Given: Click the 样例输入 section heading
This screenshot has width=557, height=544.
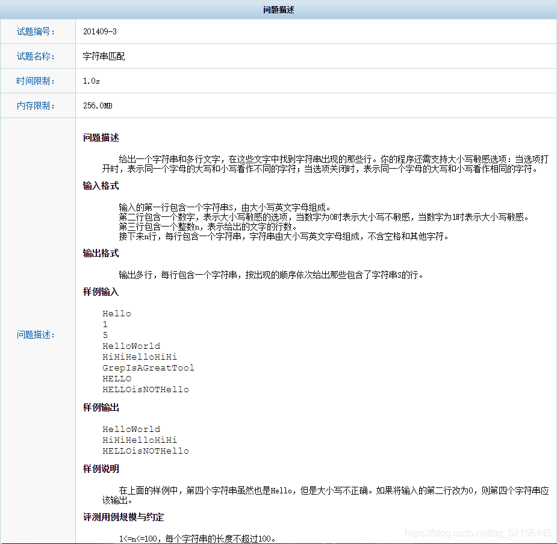Looking at the screenshot, I should pyautogui.click(x=101, y=292).
